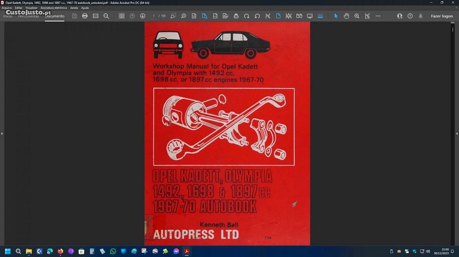Click the Fazer logon button

click(x=441, y=16)
